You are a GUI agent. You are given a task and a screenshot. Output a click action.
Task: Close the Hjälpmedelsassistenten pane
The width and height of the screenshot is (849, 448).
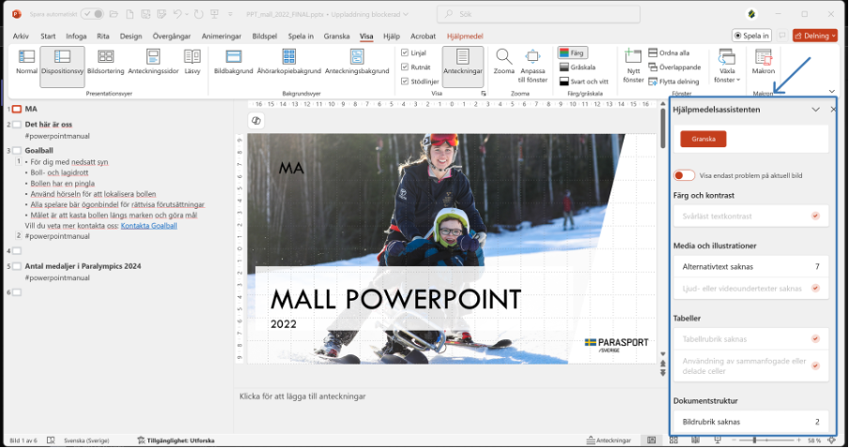click(833, 109)
